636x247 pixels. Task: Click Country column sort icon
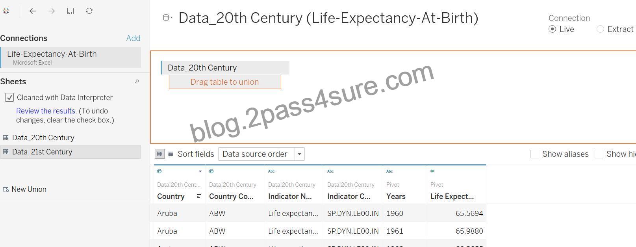click(x=199, y=196)
